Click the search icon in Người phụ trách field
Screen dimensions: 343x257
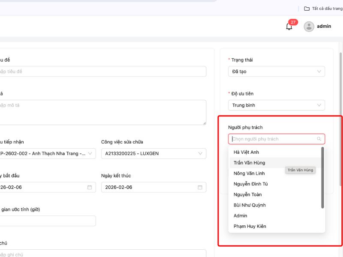[319, 139]
